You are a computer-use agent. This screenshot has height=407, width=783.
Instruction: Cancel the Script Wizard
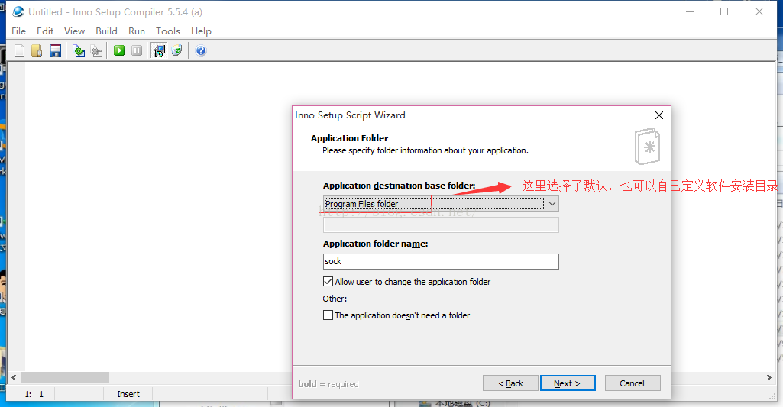633,383
